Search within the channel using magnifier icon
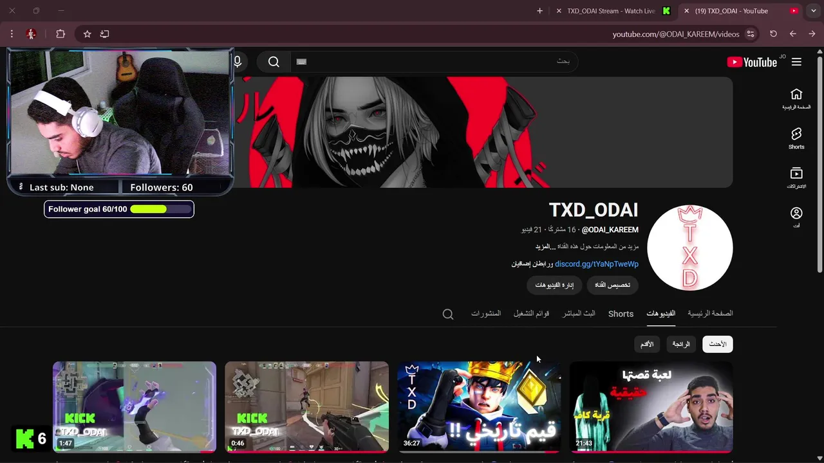 tap(448, 314)
